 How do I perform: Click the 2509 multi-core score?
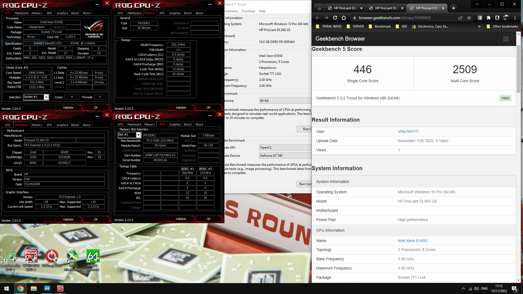click(465, 69)
